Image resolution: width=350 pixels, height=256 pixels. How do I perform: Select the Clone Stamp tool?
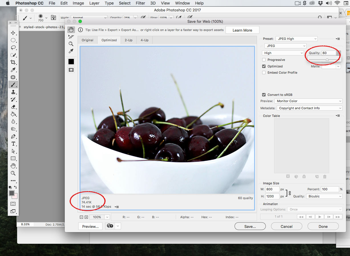tap(13, 92)
